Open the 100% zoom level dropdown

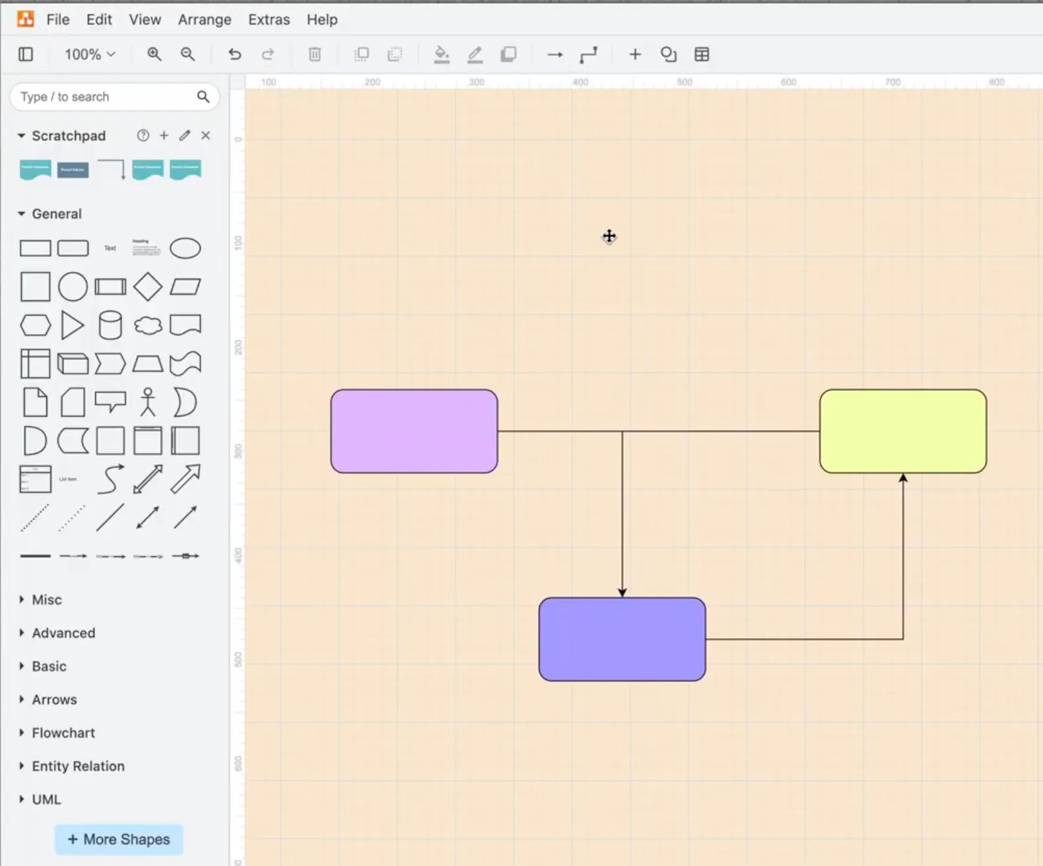click(89, 54)
